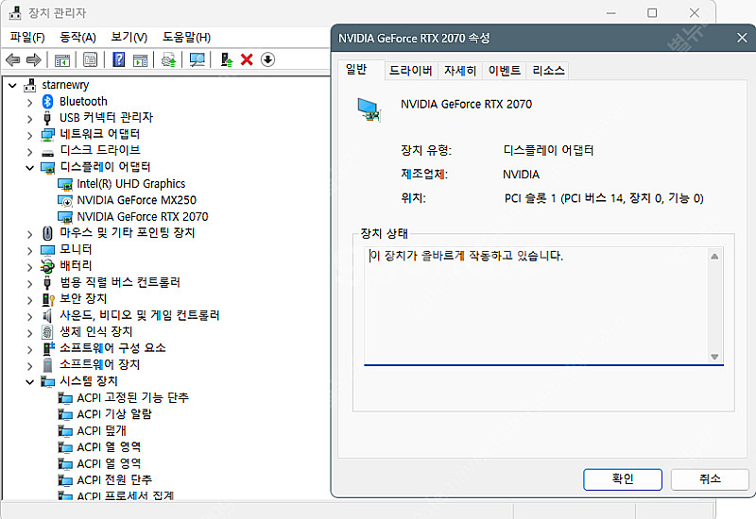The height and width of the screenshot is (519, 756).
Task: Click the Back arrow toolbar icon
Action: pyautogui.click(x=13, y=59)
